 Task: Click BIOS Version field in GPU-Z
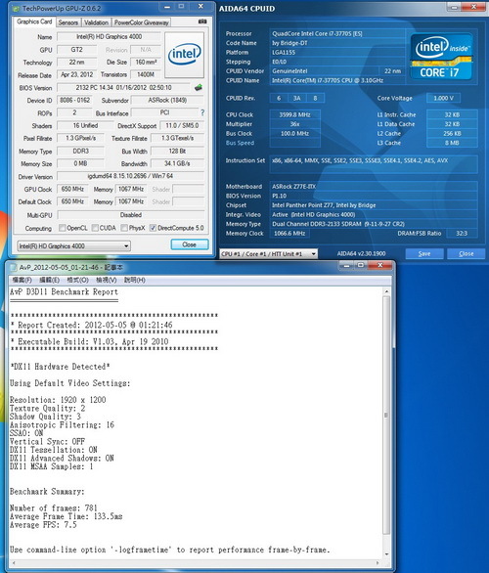[123, 88]
